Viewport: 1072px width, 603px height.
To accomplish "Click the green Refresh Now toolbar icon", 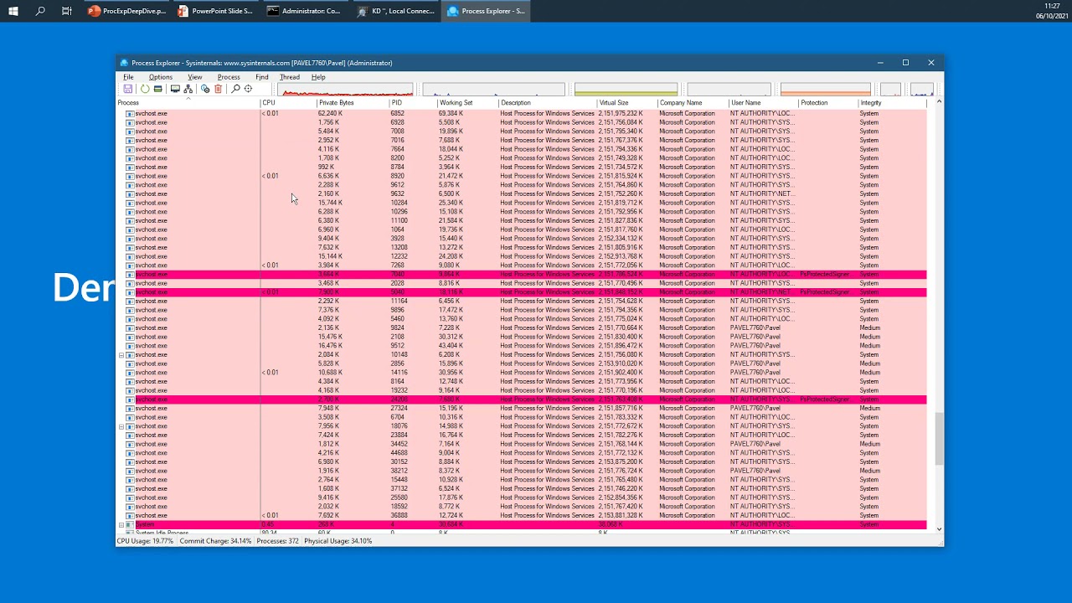I will [145, 89].
